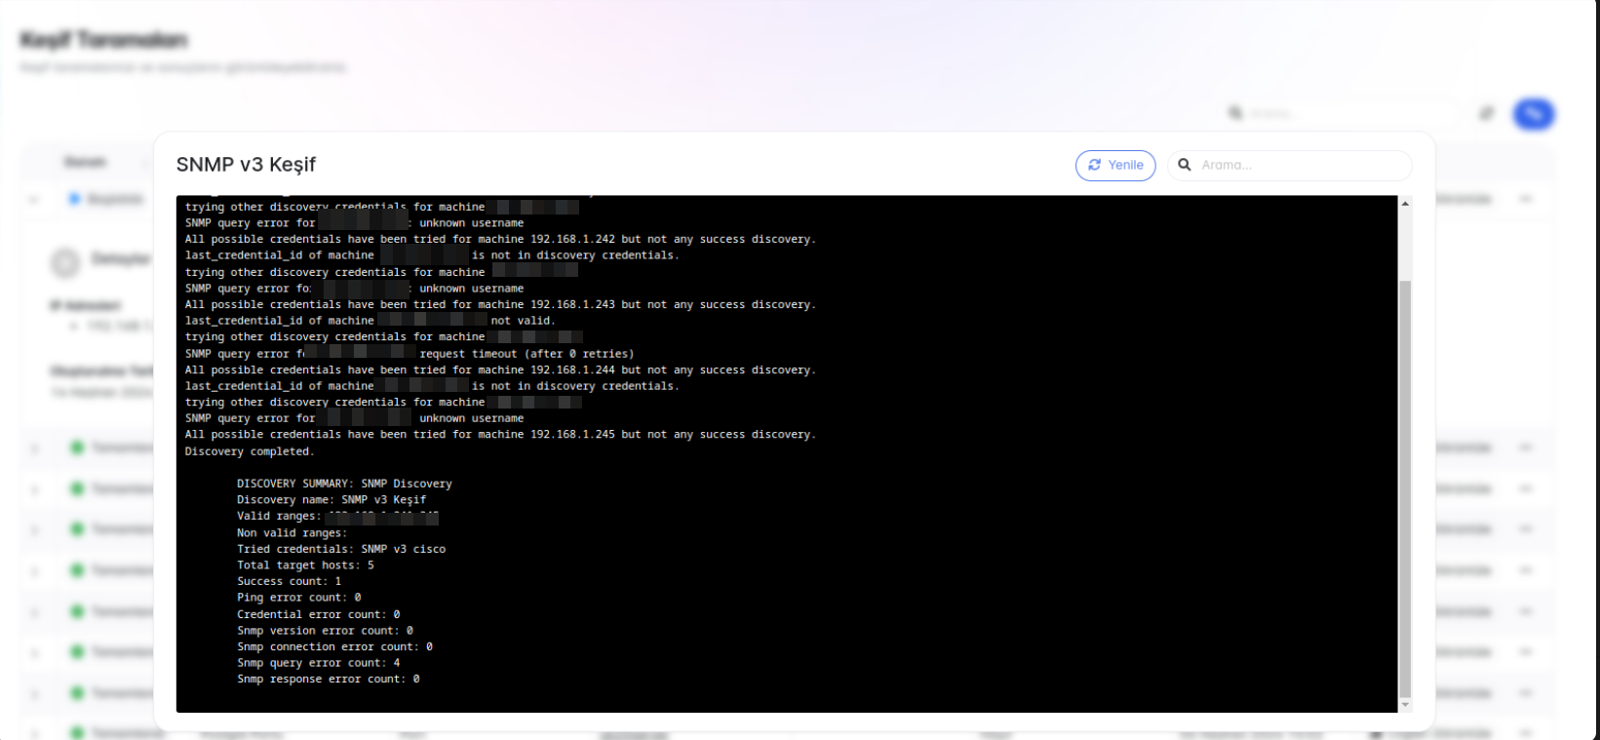Click the 'Success count: 1' line
This screenshot has height=740, width=1600.
pyautogui.click(x=290, y=581)
